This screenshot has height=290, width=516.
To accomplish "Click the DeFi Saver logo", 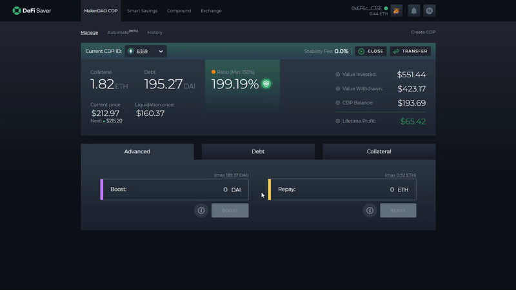I will tap(32, 10).
